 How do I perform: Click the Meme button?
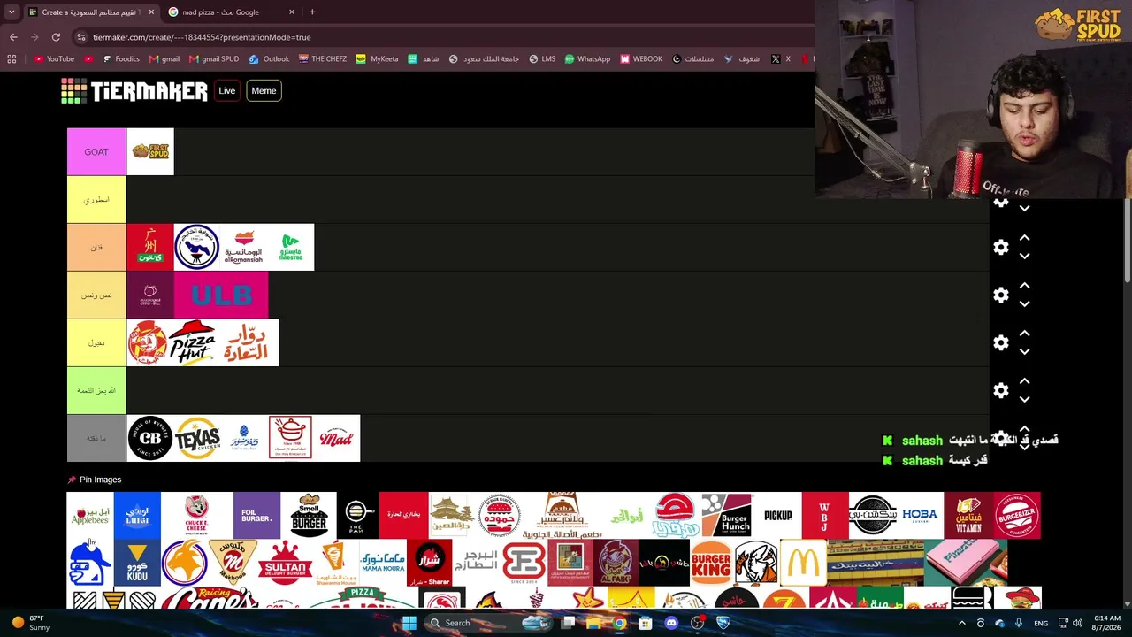(264, 91)
